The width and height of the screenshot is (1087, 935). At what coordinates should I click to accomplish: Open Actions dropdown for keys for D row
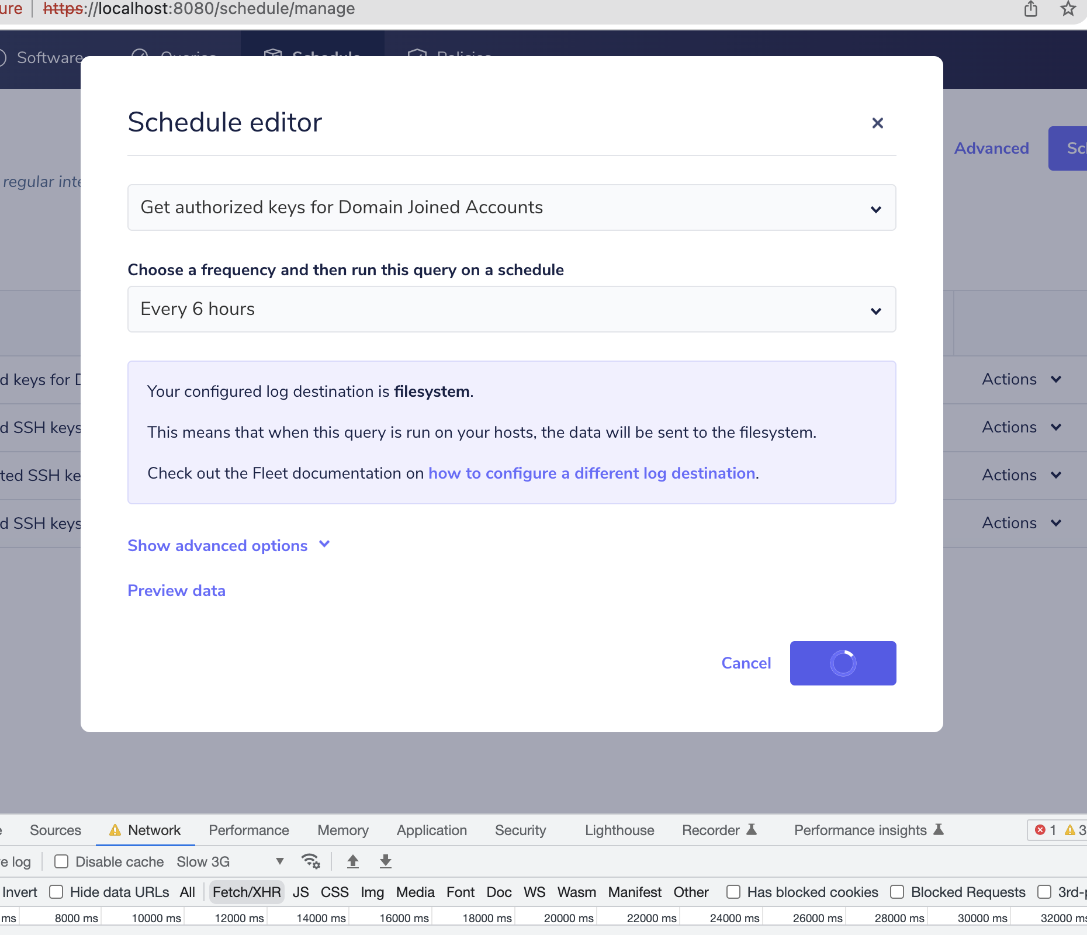[x=1021, y=379]
